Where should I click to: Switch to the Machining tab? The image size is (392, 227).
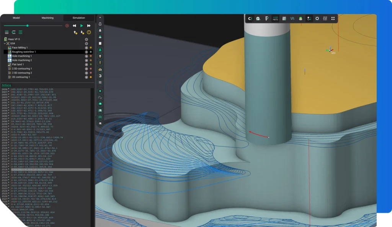(47, 18)
